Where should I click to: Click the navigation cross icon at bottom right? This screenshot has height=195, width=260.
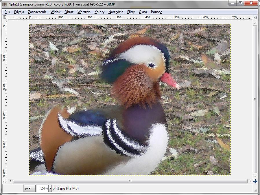tap(255, 181)
